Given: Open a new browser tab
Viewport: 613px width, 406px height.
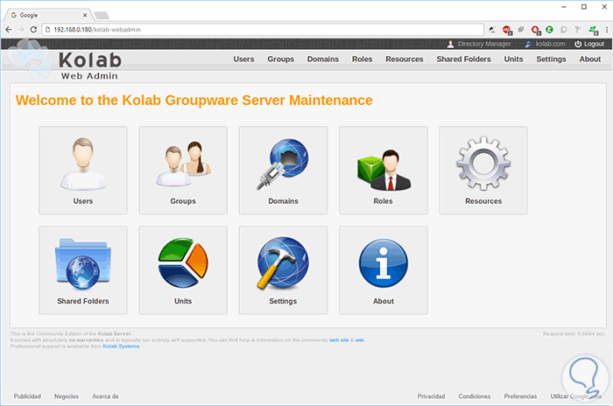Looking at the screenshot, I should [102, 15].
